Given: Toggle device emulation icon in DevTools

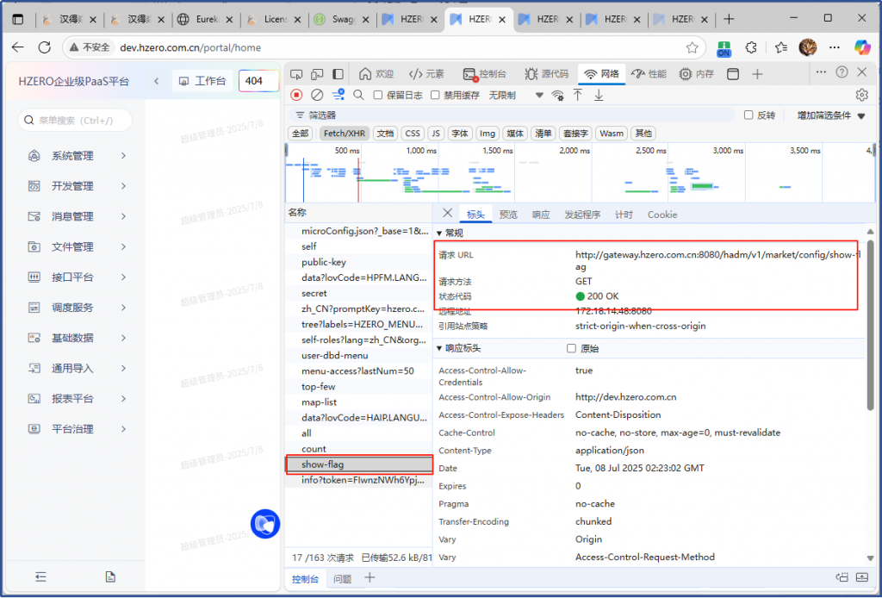Looking at the screenshot, I should (317, 74).
